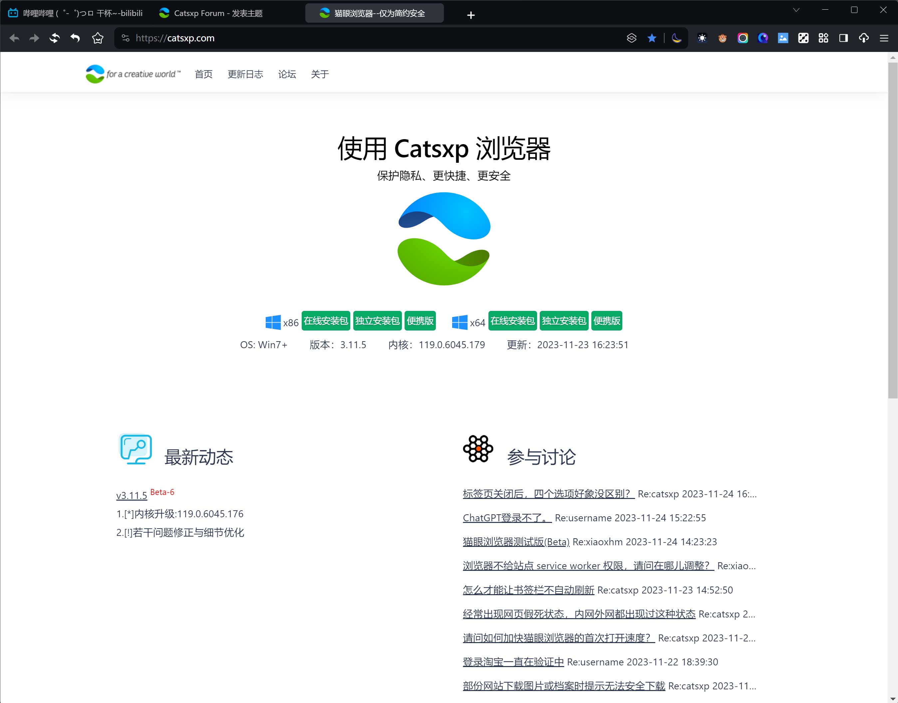Open the white dotted-path extension icon
This screenshot has height=703, width=898.
tap(803, 38)
